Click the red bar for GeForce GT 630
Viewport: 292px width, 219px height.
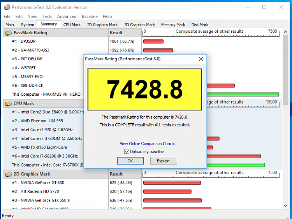[172, 183]
